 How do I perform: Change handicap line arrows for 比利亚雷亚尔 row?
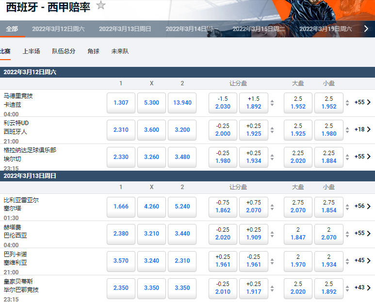tap(272, 207)
